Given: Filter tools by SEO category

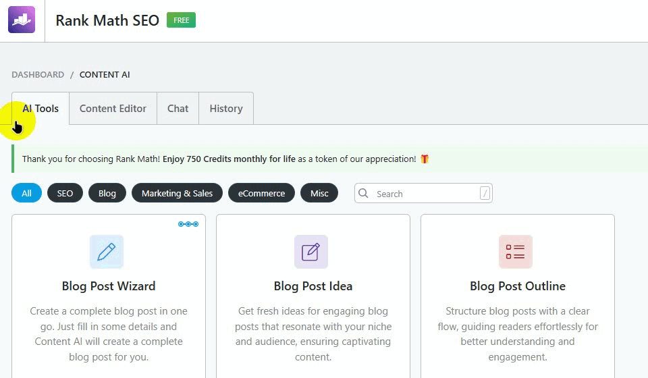Looking at the screenshot, I should 65,194.
